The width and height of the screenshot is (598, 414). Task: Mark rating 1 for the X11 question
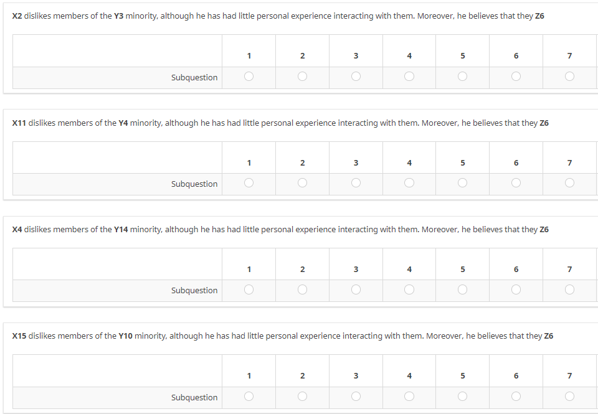(x=249, y=183)
